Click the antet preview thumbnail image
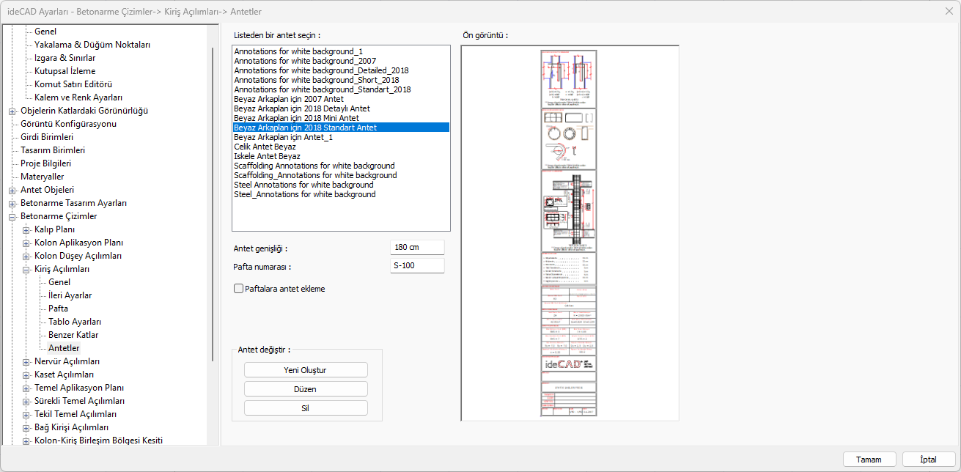This screenshot has height=472, width=961. tap(569, 233)
